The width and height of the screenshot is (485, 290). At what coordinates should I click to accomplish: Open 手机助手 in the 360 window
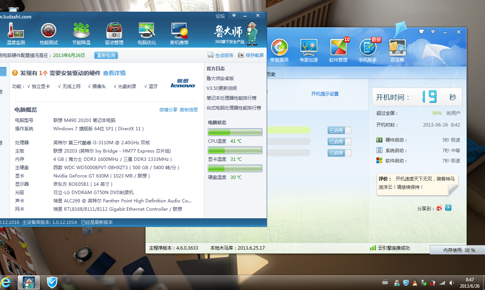click(368, 50)
